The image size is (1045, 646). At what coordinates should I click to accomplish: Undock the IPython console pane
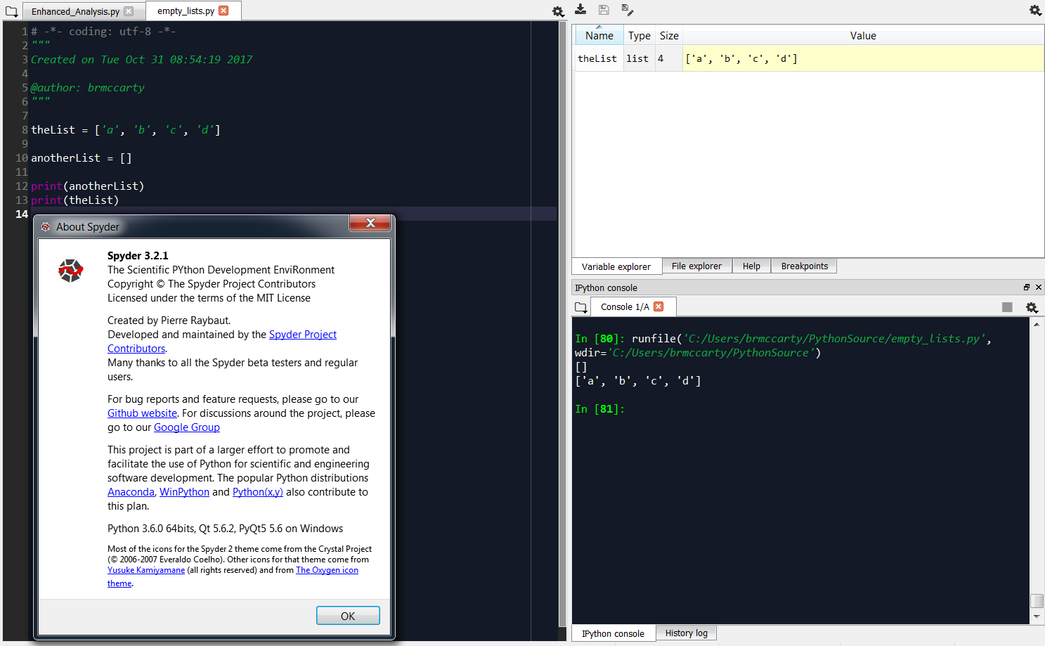point(1027,287)
